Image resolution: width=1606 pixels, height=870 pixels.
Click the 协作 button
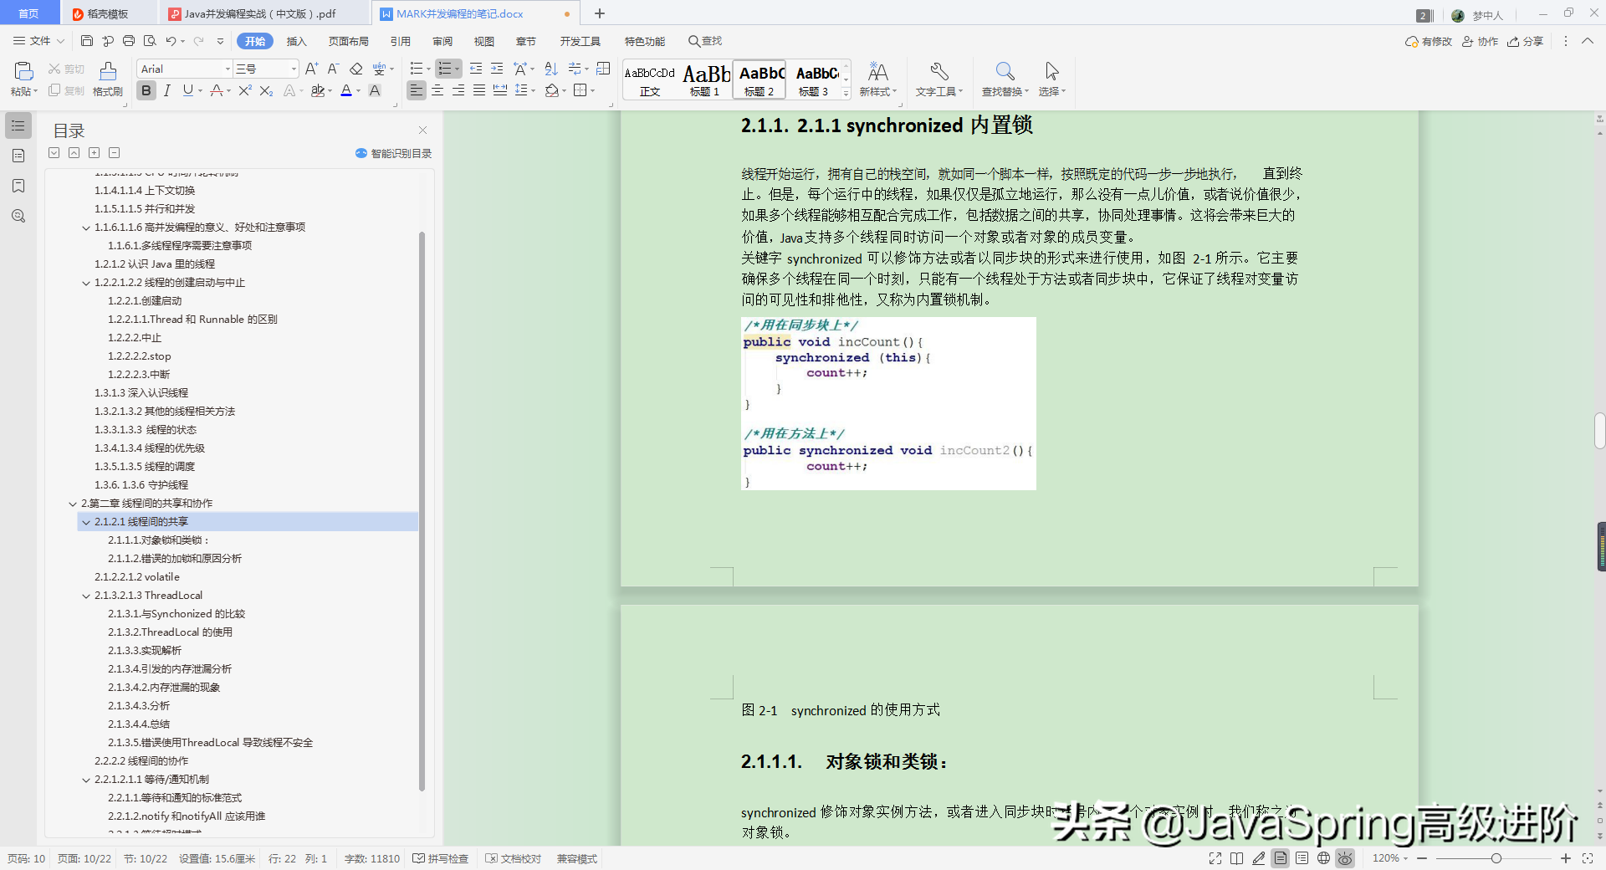1480,41
